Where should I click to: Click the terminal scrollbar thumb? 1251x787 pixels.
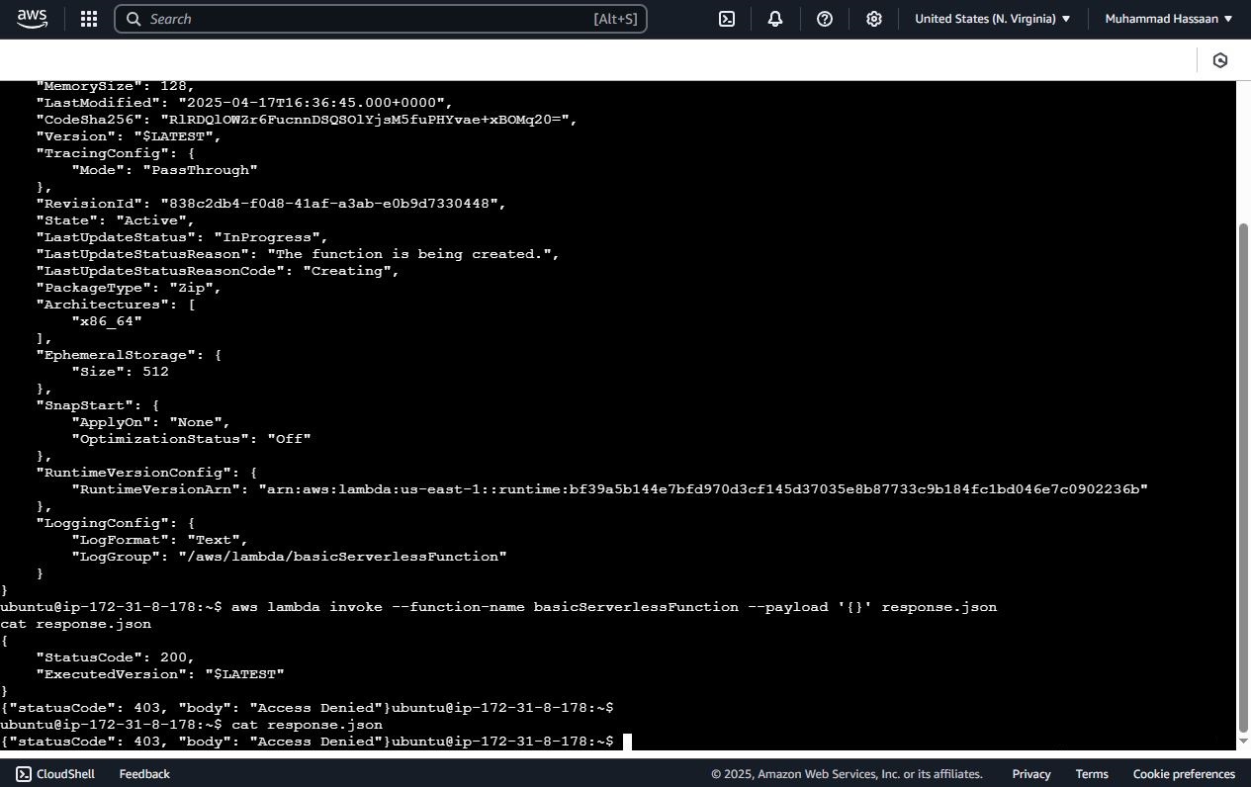click(x=1244, y=478)
